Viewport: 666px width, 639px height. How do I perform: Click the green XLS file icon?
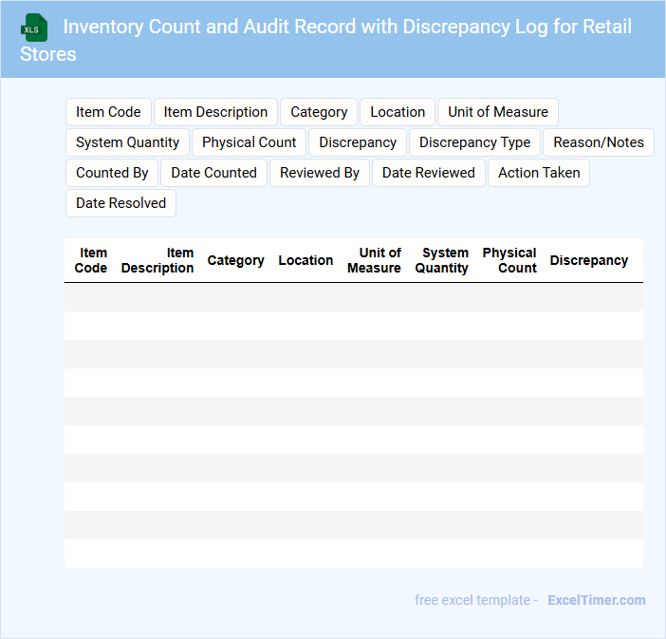coord(34,28)
